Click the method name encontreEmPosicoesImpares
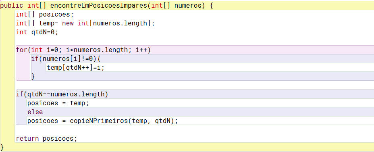The image size is (374, 152). 98,6
